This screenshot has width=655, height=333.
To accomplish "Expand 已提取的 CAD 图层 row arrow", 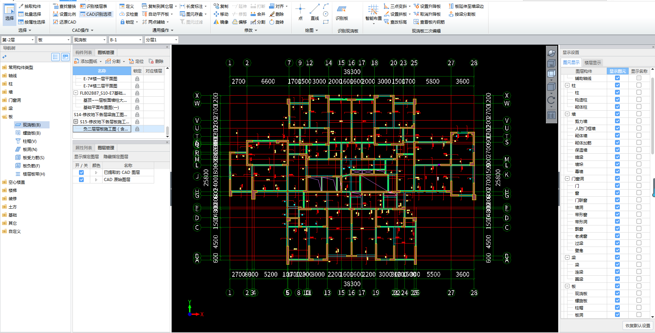I will 96,172.
